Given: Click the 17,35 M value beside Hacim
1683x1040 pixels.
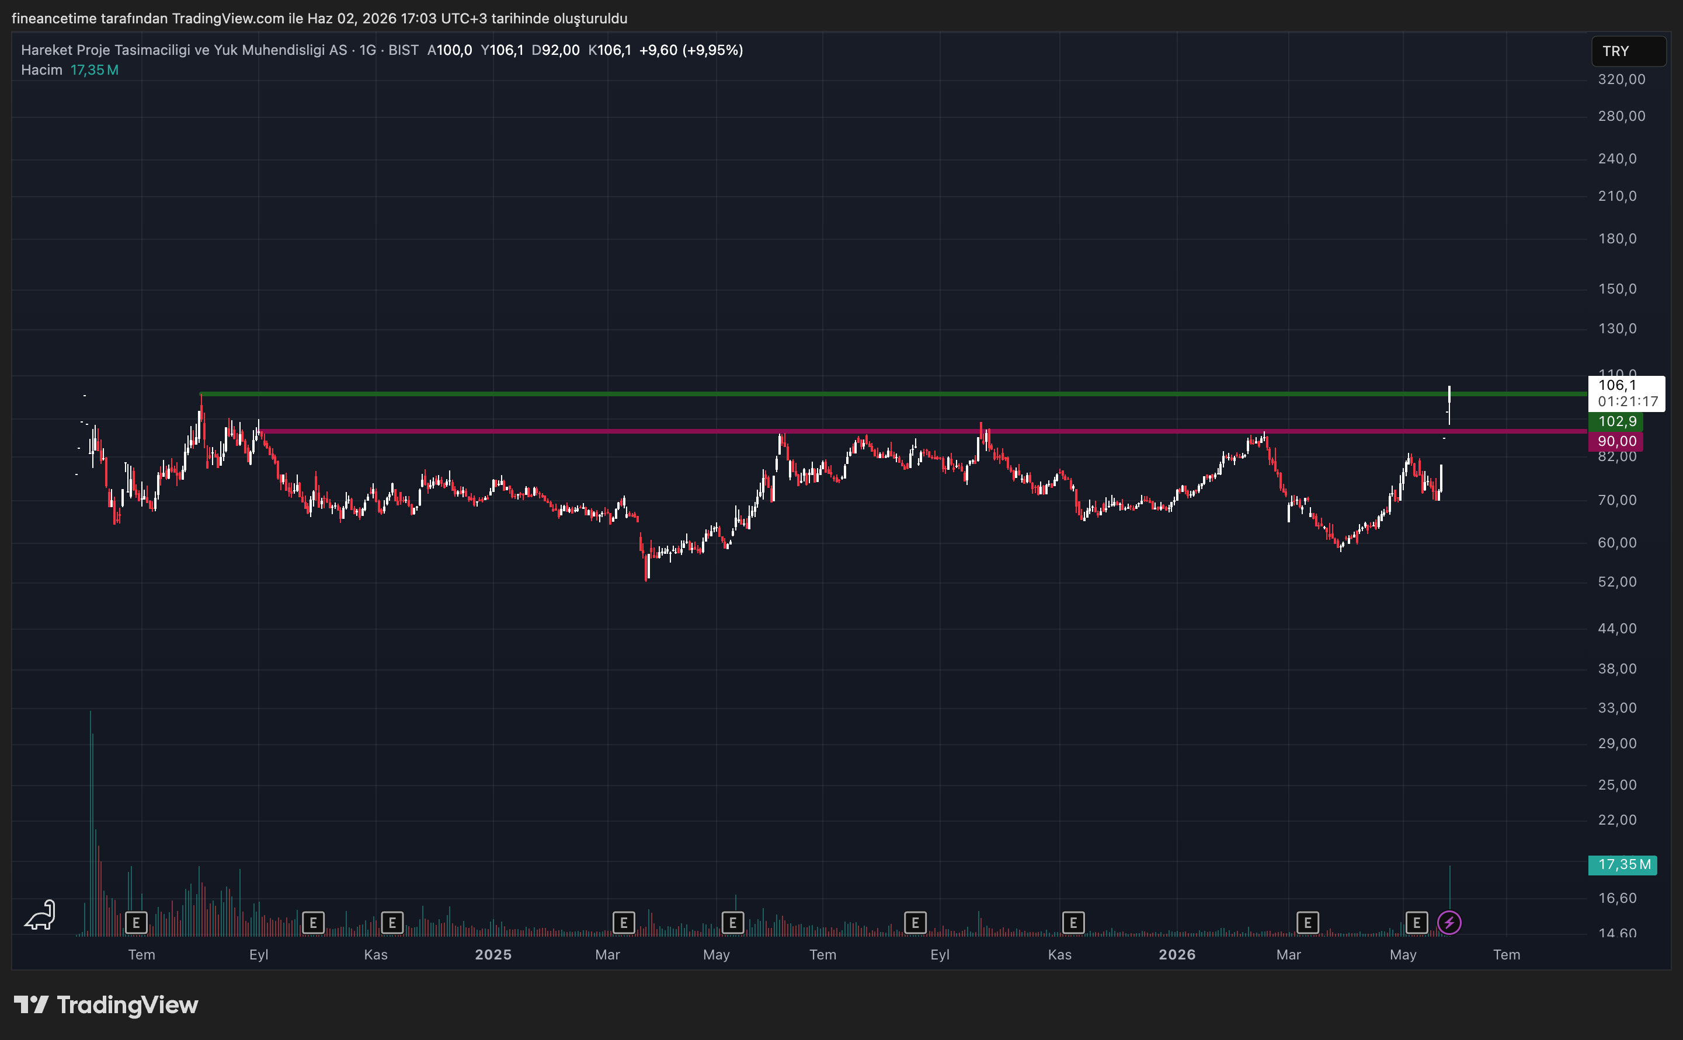Looking at the screenshot, I should click(x=94, y=70).
